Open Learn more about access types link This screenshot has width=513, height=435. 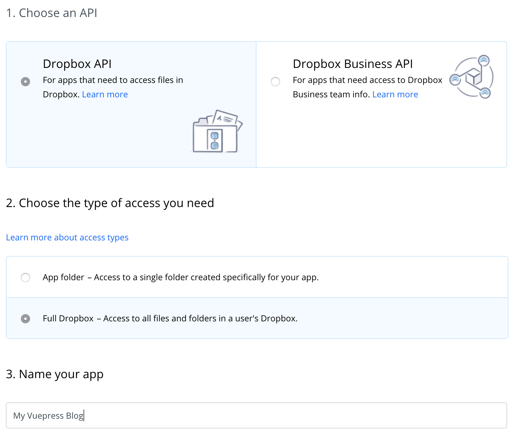(x=67, y=237)
